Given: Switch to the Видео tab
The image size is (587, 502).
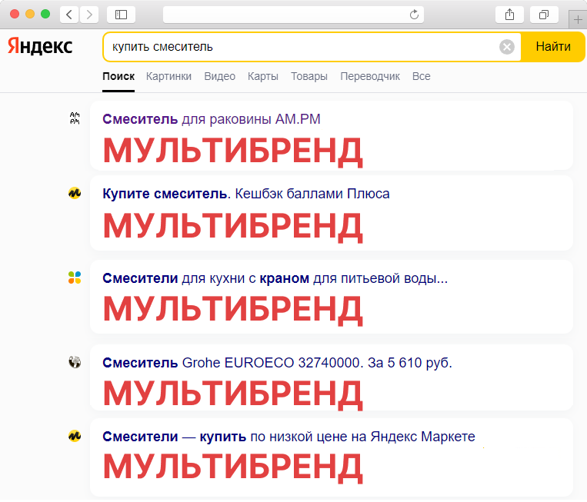Looking at the screenshot, I should [220, 76].
